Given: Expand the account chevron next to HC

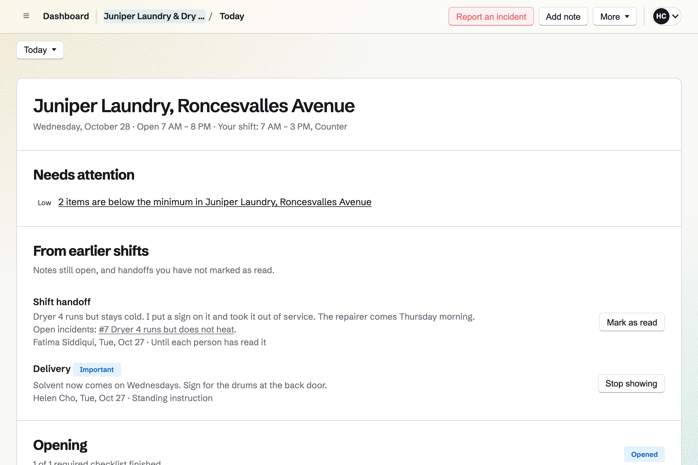Looking at the screenshot, I should [x=675, y=16].
